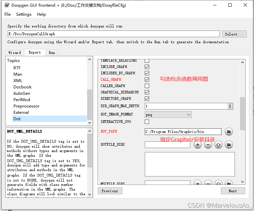The height and width of the screenshot is (211, 254).
Task: Uncheck the INCLUDE_GRAPH checkbox
Action: [x=147, y=67]
